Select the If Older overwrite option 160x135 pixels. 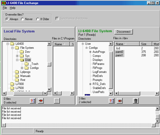38,19
